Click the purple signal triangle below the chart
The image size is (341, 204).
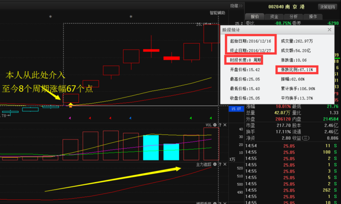coord(70,118)
